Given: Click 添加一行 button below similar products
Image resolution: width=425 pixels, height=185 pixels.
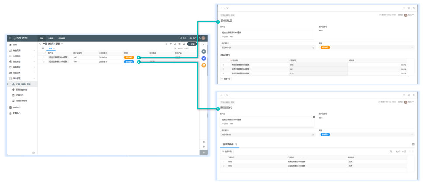Looking at the screenshot, I should (x=226, y=78).
